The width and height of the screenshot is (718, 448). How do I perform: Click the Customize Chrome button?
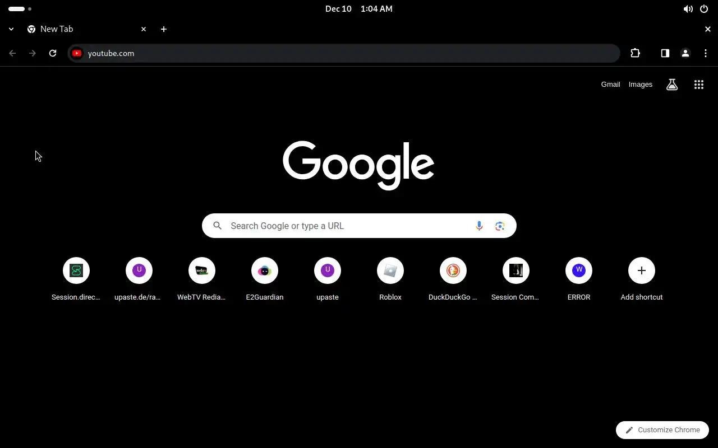coord(662,430)
